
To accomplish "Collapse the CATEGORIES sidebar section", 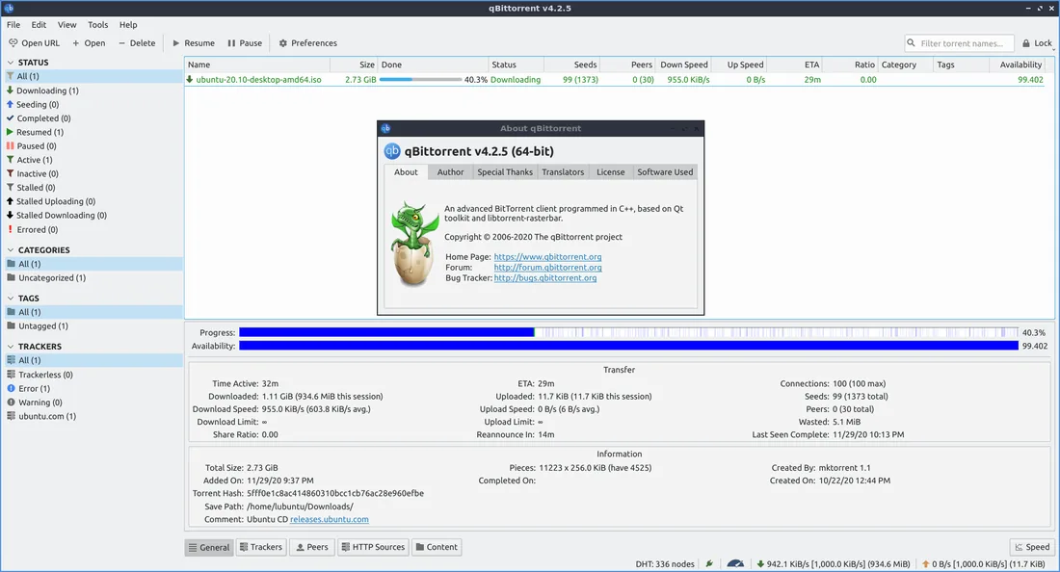I will pyautogui.click(x=11, y=249).
